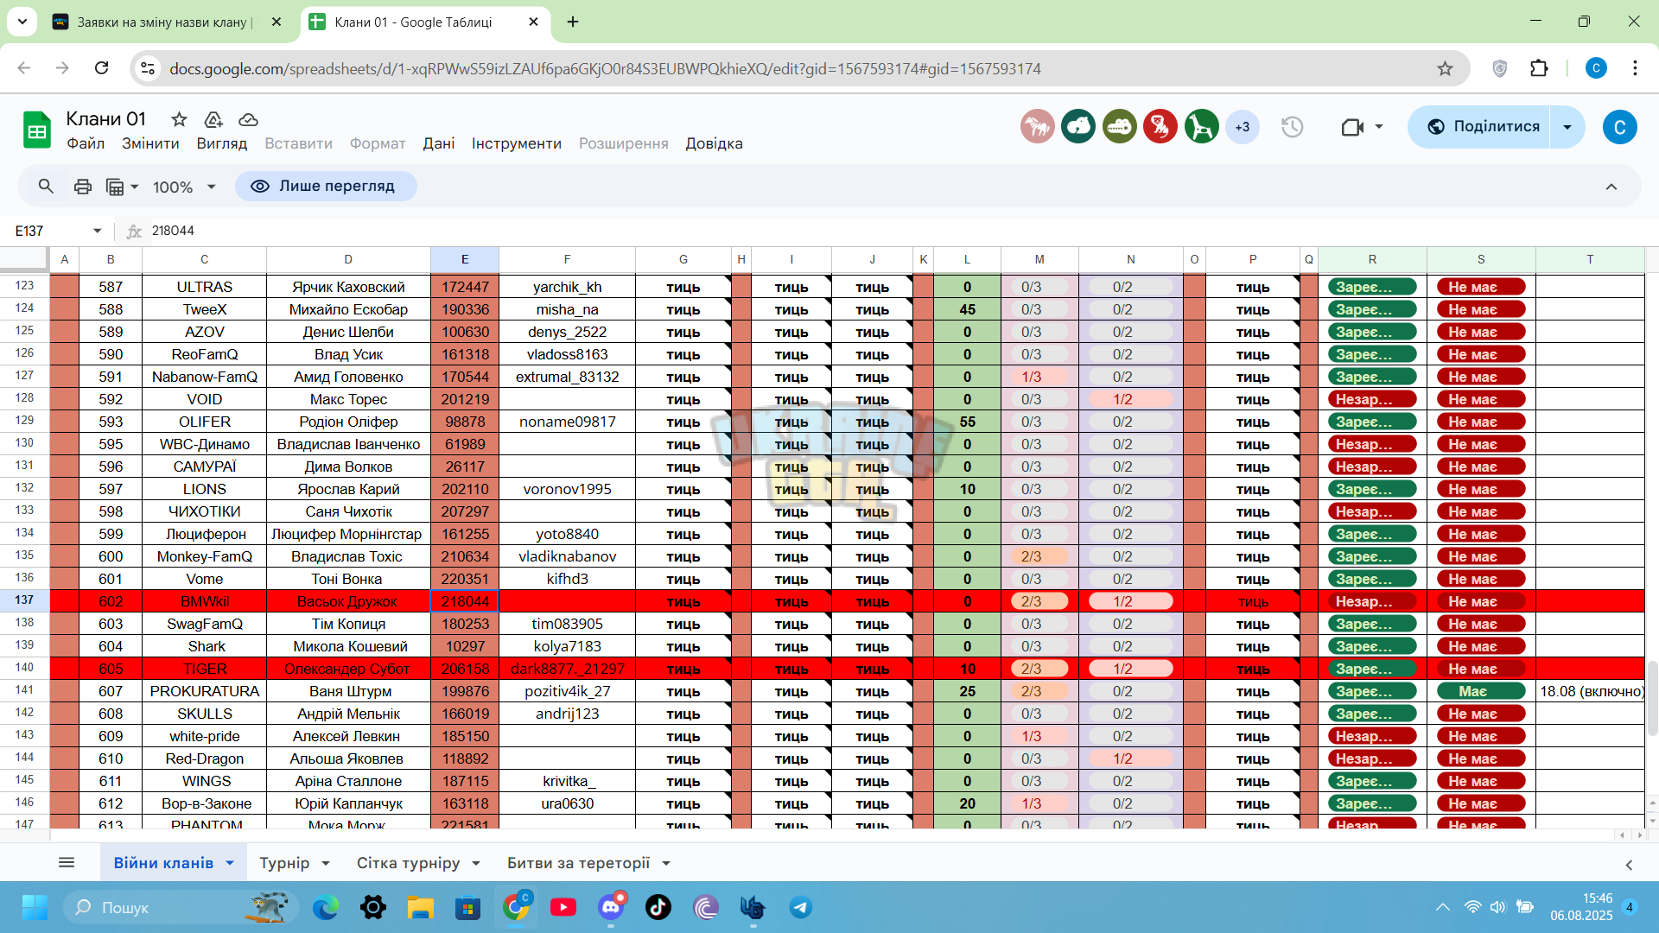Image resolution: width=1659 pixels, height=933 pixels.
Task: Switch to the Заявки на зміну назви клану tab
Action: (164, 22)
